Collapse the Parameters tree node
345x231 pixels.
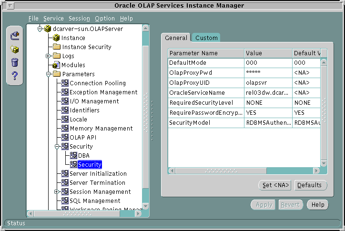click(x=49, y=74)
